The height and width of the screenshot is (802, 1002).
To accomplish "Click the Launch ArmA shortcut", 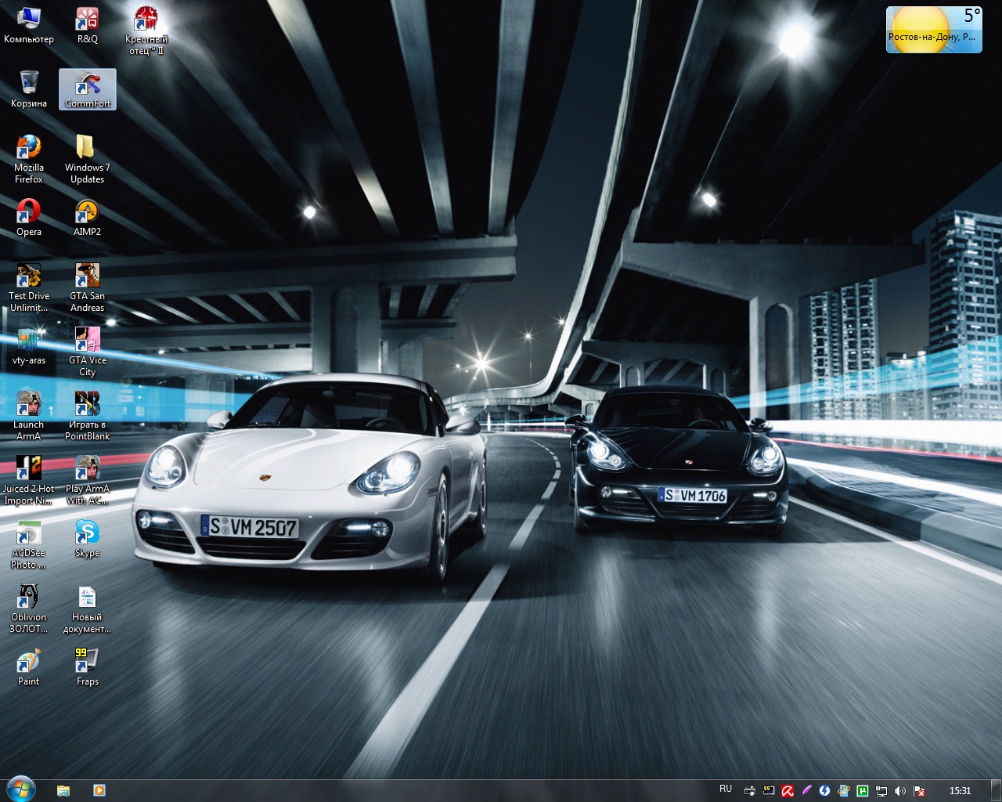I will point(29,416).
